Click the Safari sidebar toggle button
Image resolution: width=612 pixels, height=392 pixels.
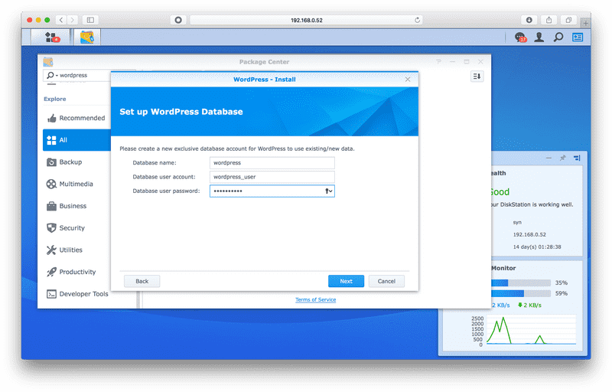point(90,19)
